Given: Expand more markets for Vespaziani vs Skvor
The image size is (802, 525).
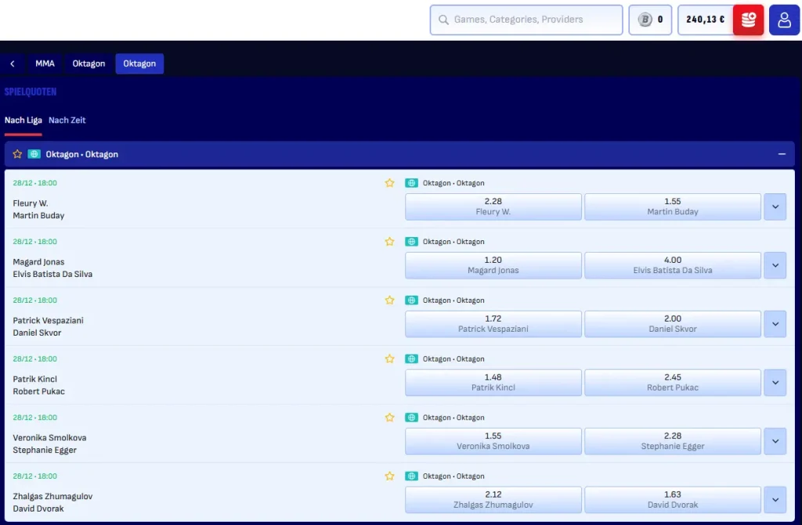Looking at the screenshot, I should (775, 324).
